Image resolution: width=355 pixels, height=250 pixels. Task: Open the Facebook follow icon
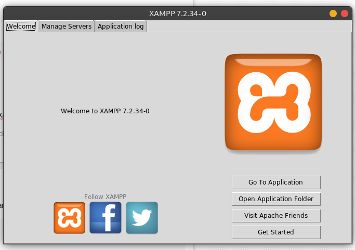point(106,218)
